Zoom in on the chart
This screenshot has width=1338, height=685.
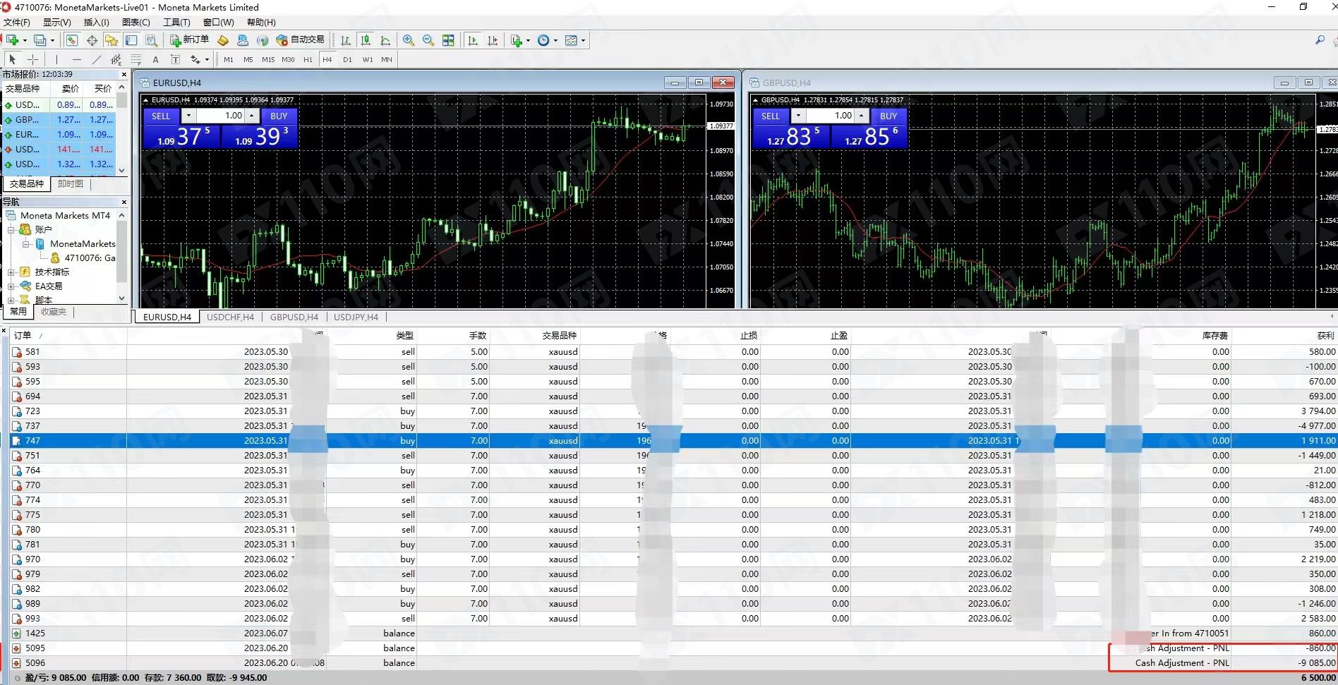(409, 40)
